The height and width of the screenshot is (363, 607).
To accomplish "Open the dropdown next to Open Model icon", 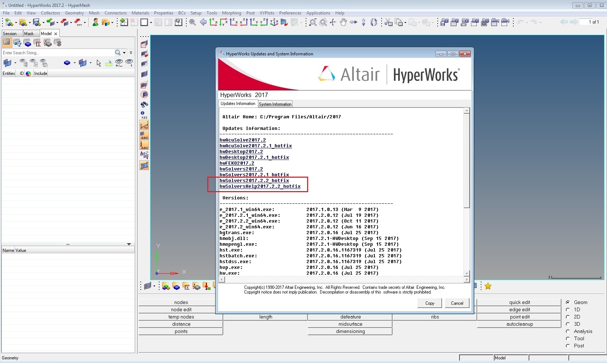I will (29, 23).
